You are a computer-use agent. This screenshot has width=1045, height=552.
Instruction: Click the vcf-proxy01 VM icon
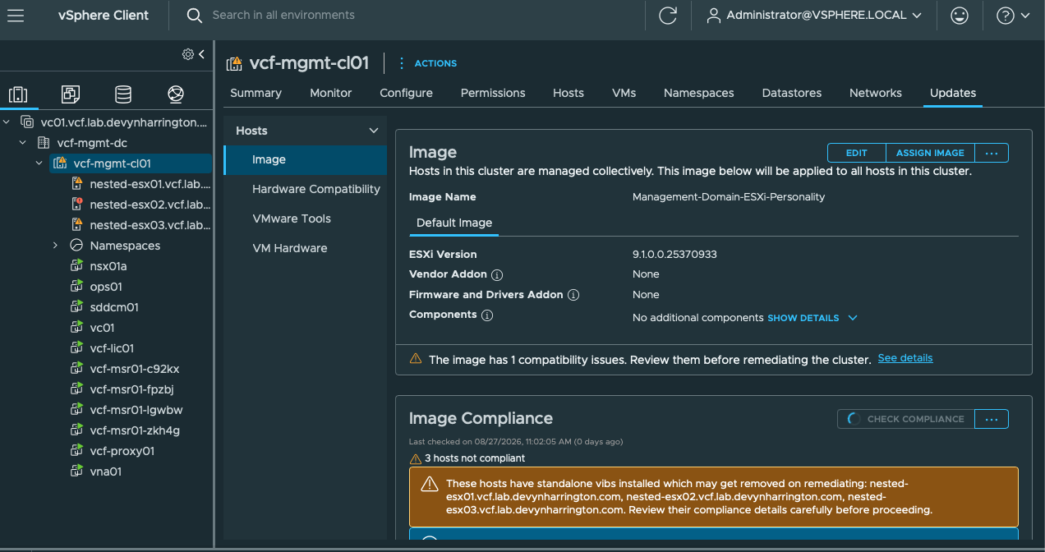[x=77, y=451]
